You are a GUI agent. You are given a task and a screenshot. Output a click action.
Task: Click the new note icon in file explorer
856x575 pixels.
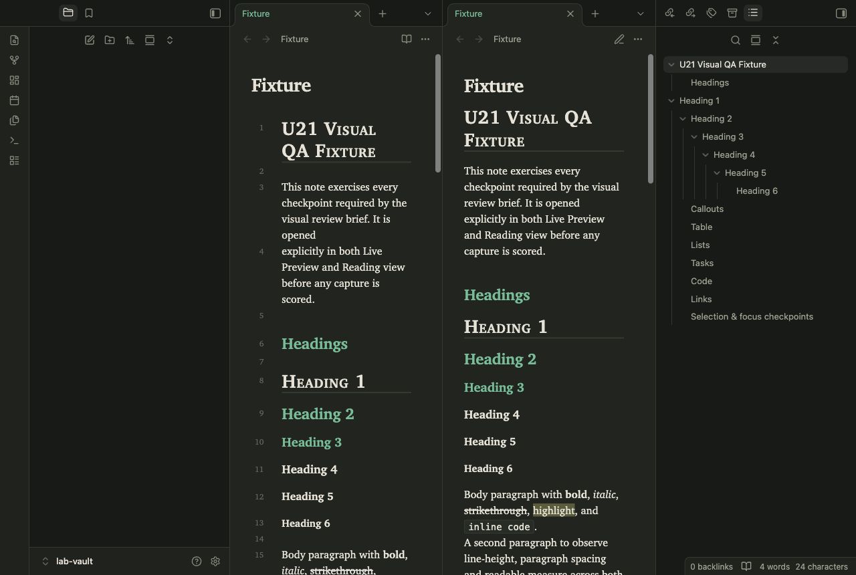90,40
